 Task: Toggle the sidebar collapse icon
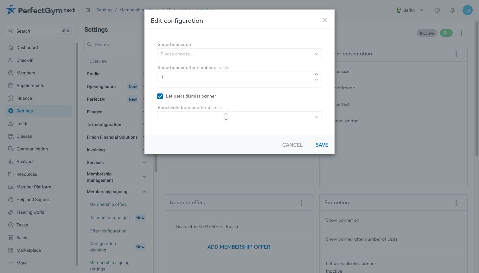(x=88, y=10)
